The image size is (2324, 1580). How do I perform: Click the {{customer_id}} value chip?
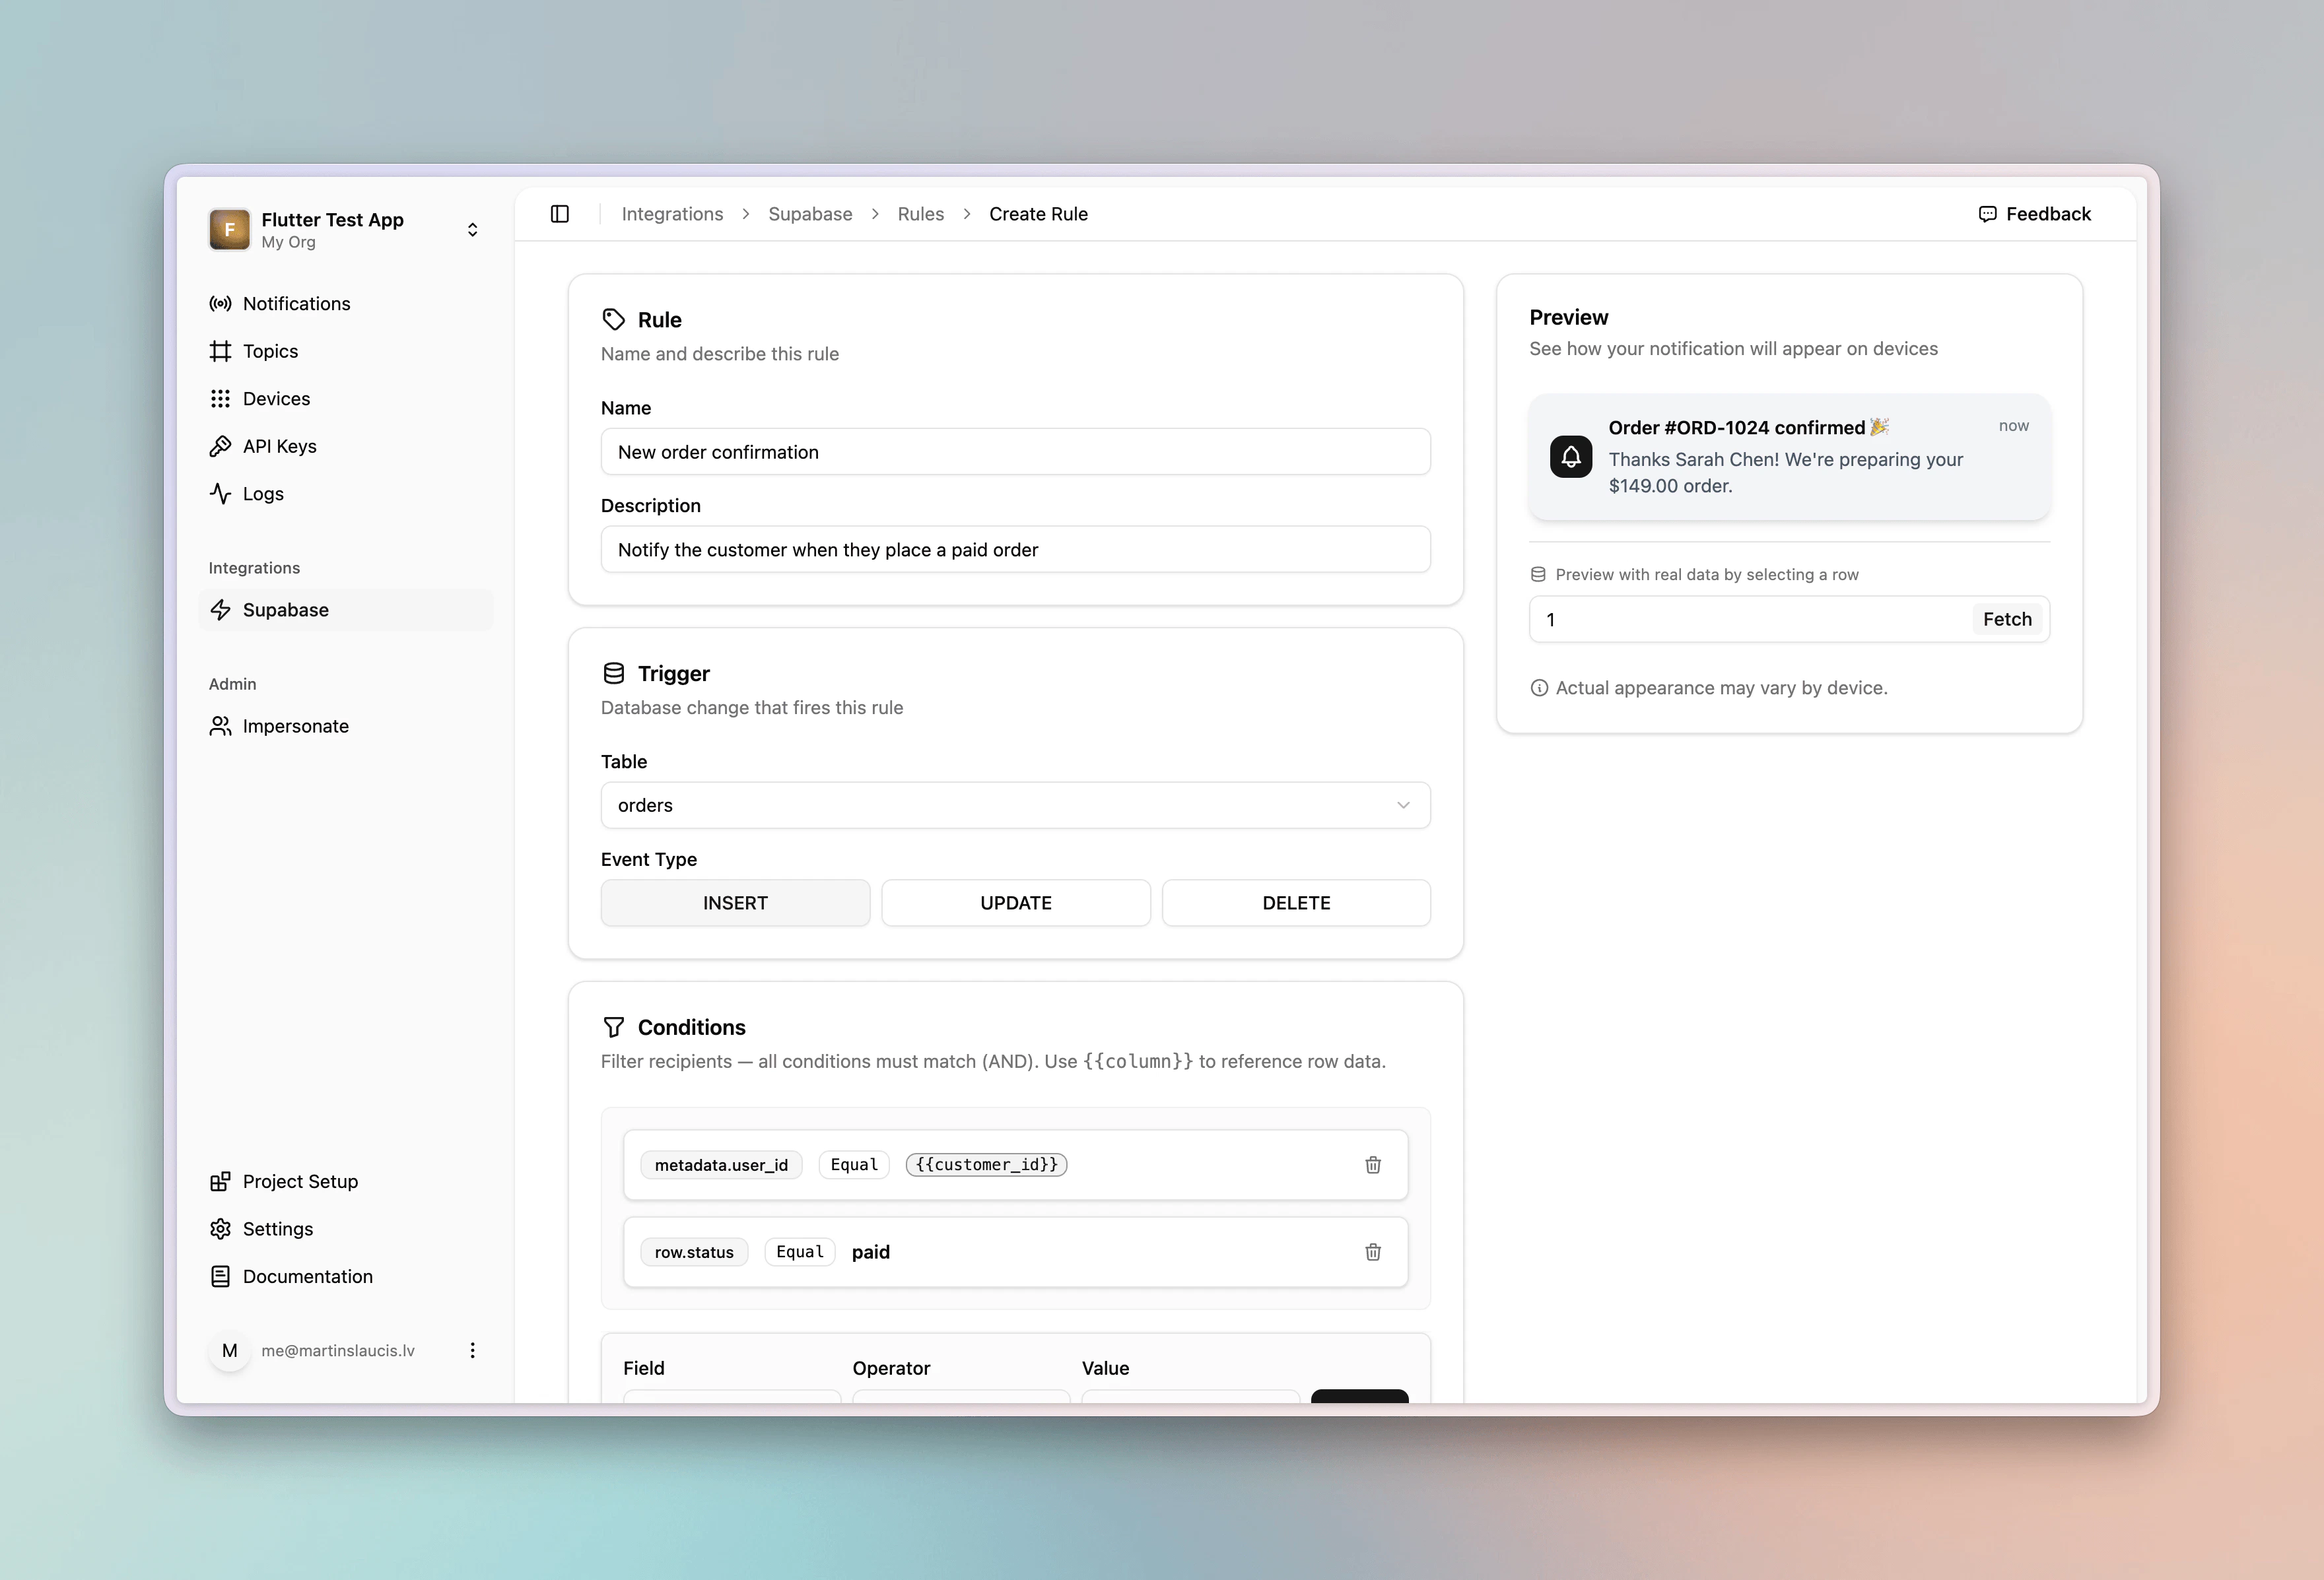point(986,1164)
